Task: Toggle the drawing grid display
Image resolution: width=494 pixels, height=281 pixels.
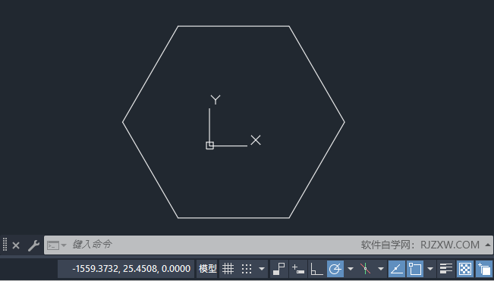Action: (228, 269)
